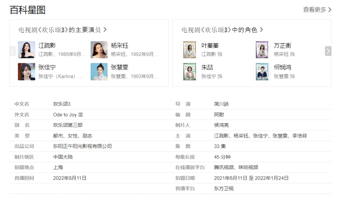Click the 拍摄日期 field label

tap(185, 178)
